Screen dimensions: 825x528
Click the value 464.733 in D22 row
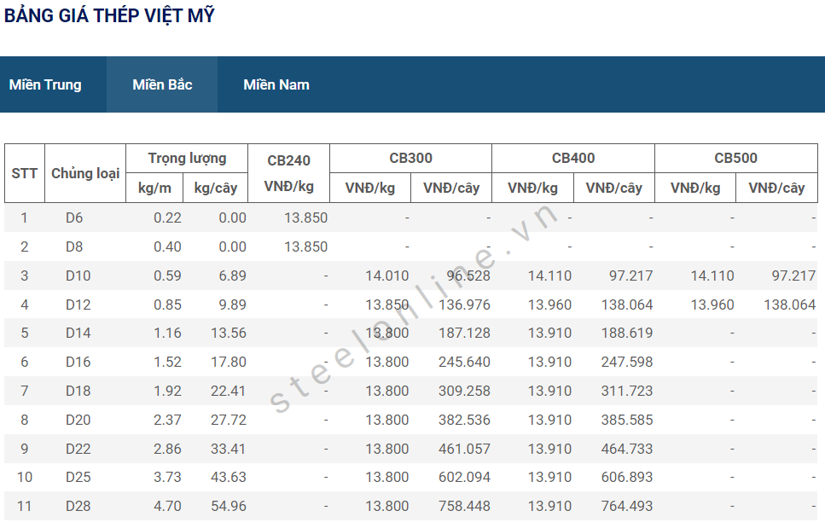pyautogui.click(x=627, y=449)
